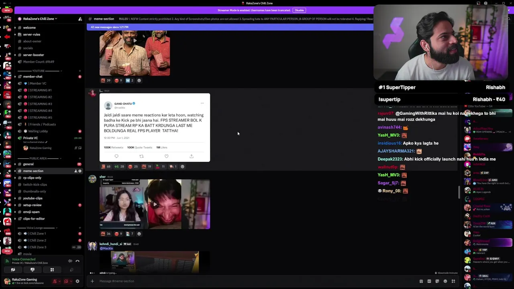Open the popcorn men image attachment
Image resolution: width=514 pixels, height=289 pixels.
135,53
